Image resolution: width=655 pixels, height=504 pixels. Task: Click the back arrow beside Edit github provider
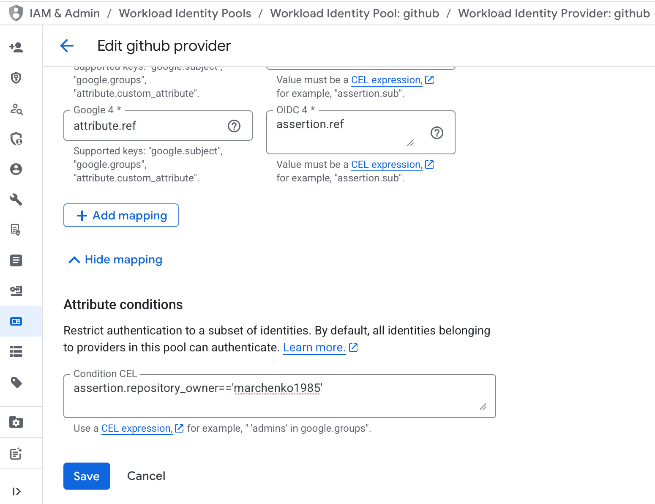point(67,46)
